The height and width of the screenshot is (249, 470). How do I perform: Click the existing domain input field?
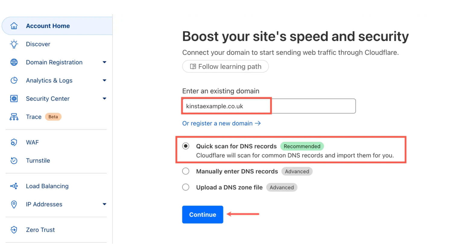pyautogui.click(x=269, y=106)
